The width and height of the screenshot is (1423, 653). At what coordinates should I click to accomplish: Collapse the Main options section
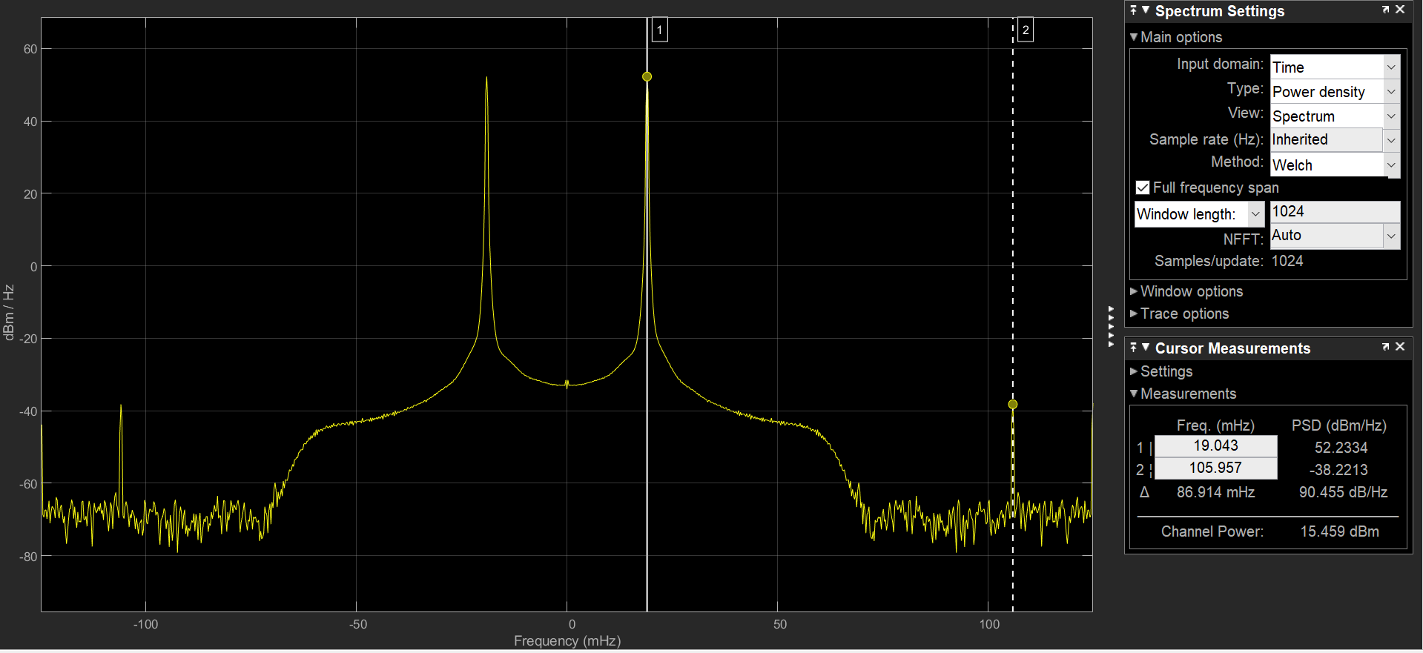coord(1134,37)
